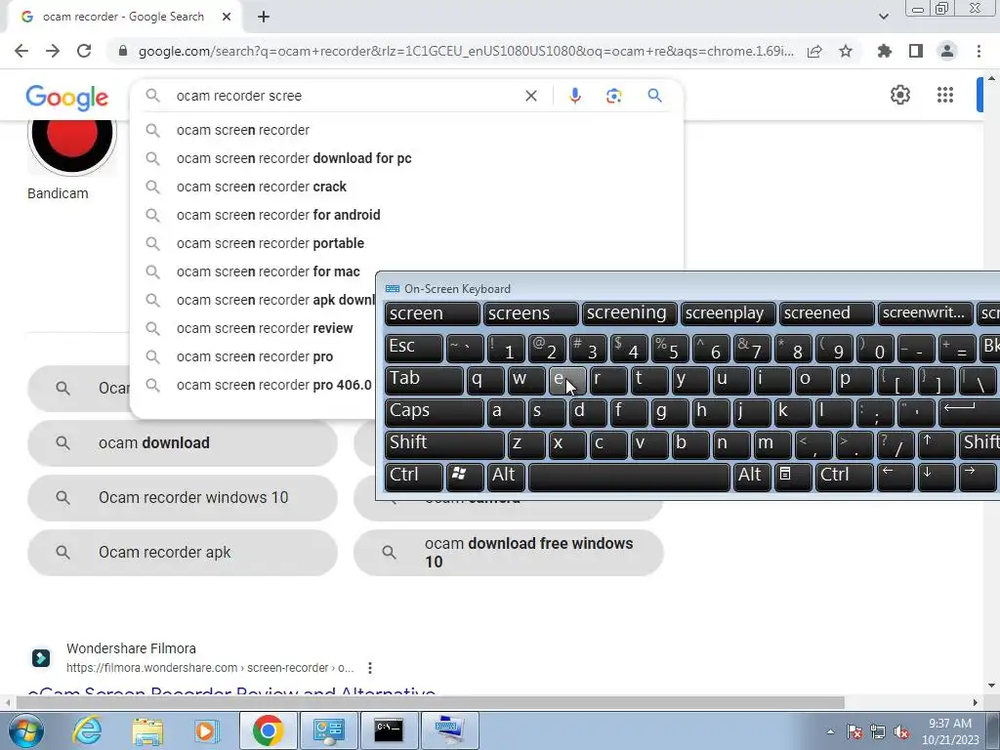
Task: Open the Wondershare Filmora result link
Action: pos(231,692)
